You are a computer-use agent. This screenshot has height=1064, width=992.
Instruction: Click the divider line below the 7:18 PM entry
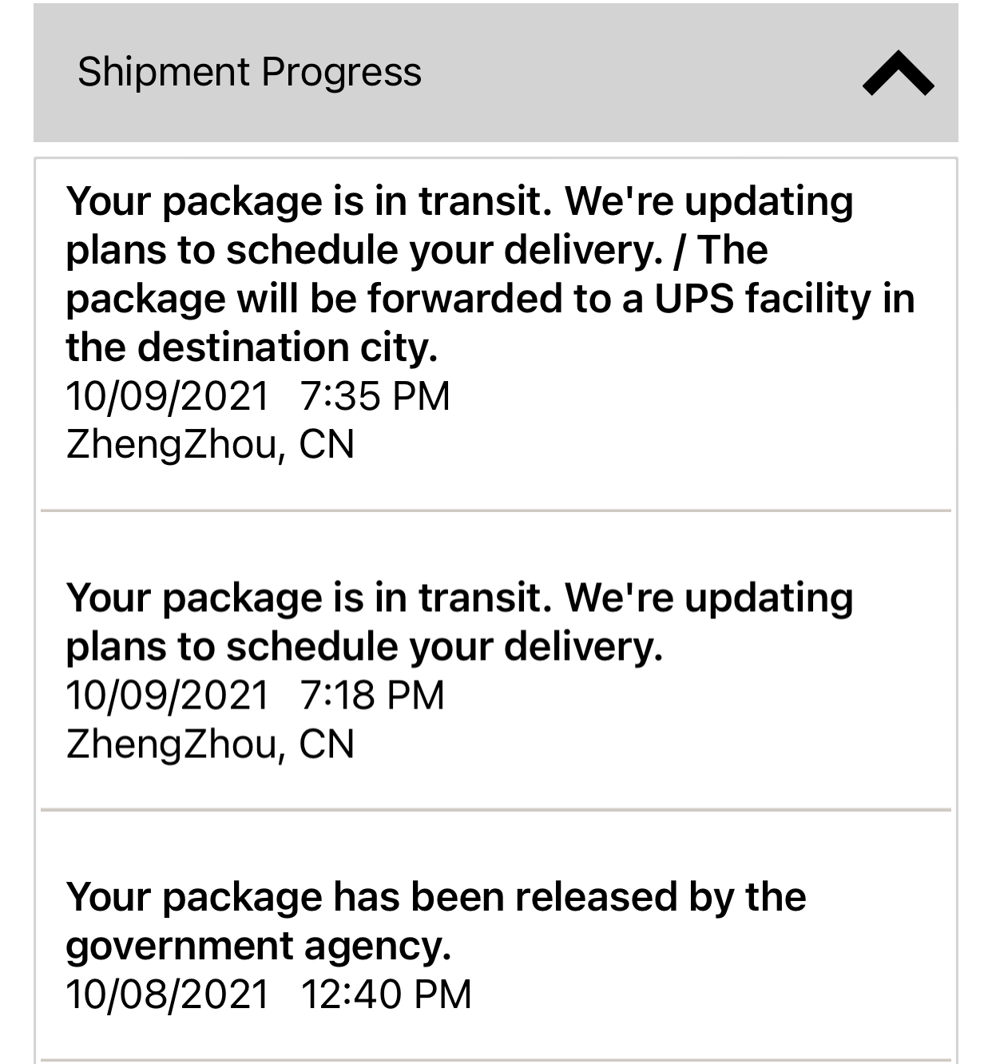tap(496, 809)
